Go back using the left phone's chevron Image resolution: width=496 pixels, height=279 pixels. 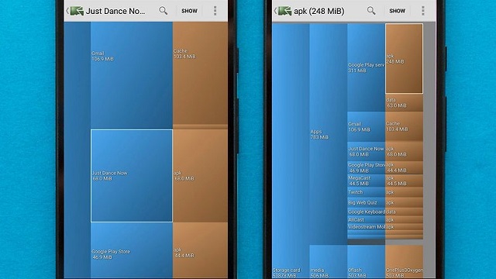67,11
